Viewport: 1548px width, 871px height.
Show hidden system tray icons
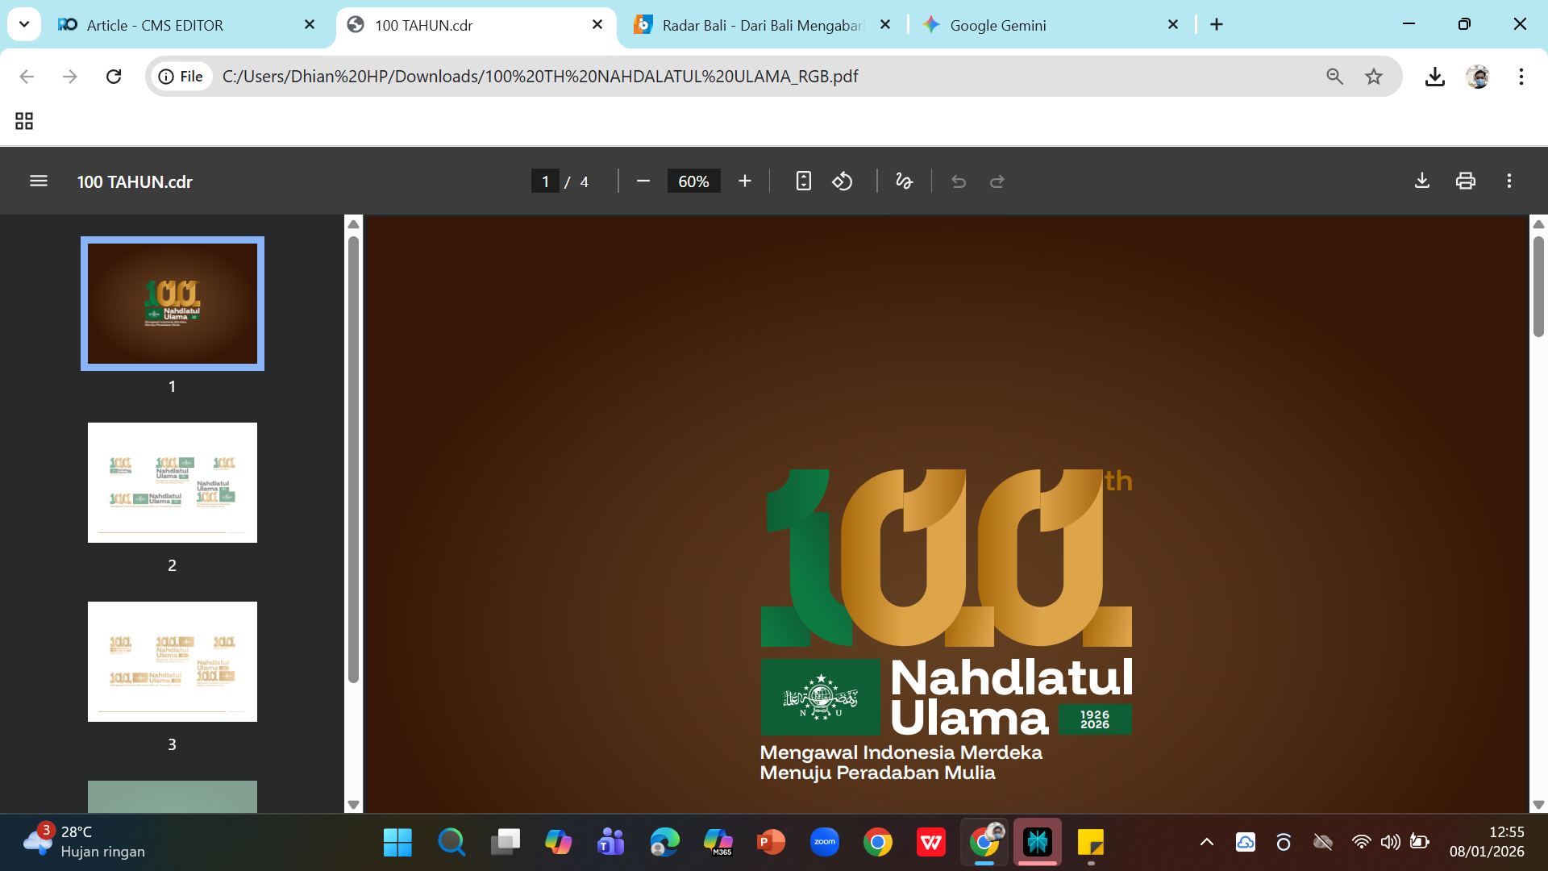point(1207,843)
